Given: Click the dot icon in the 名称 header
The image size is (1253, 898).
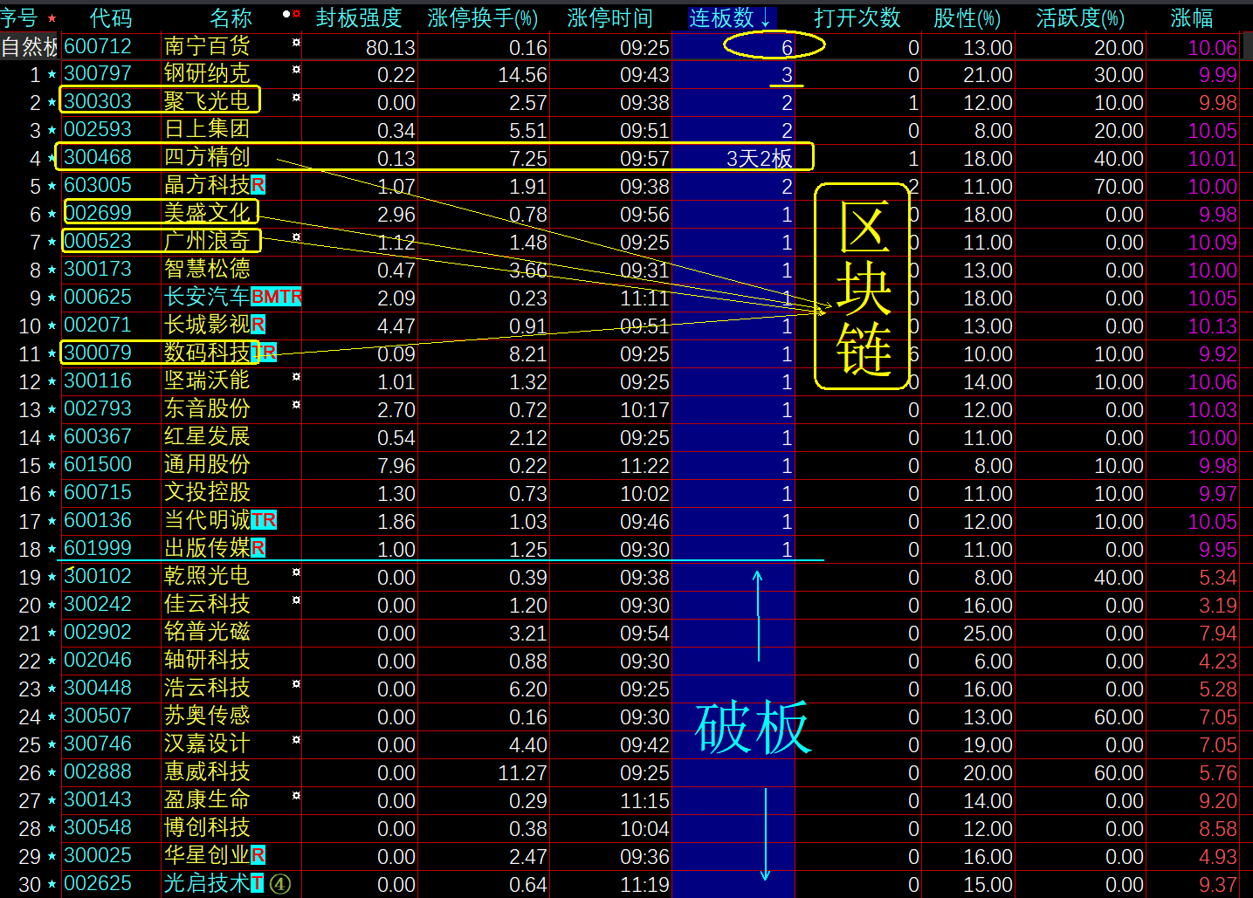Looking at the screenshot, I should 286,14.
